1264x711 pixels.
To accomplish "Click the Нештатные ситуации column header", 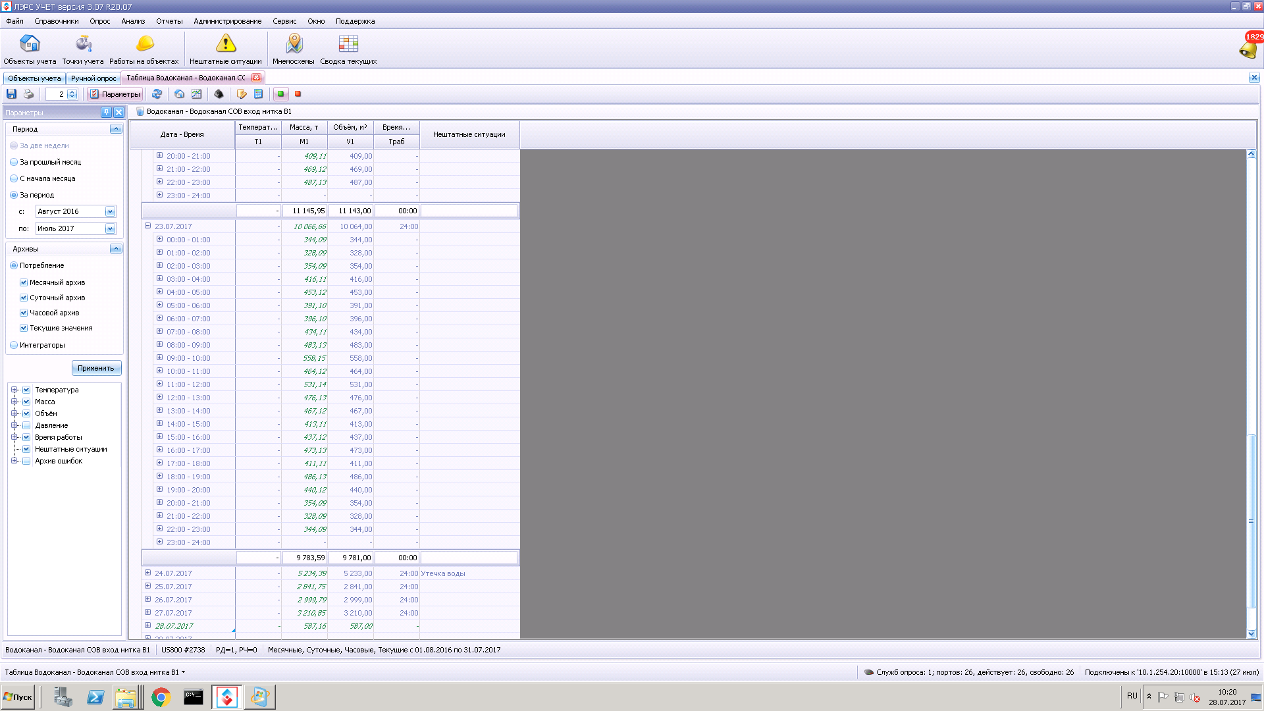I will [x=469, y=134].
